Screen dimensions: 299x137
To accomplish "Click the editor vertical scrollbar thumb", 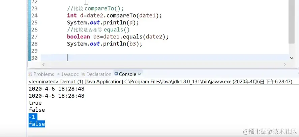I will 292,22.
